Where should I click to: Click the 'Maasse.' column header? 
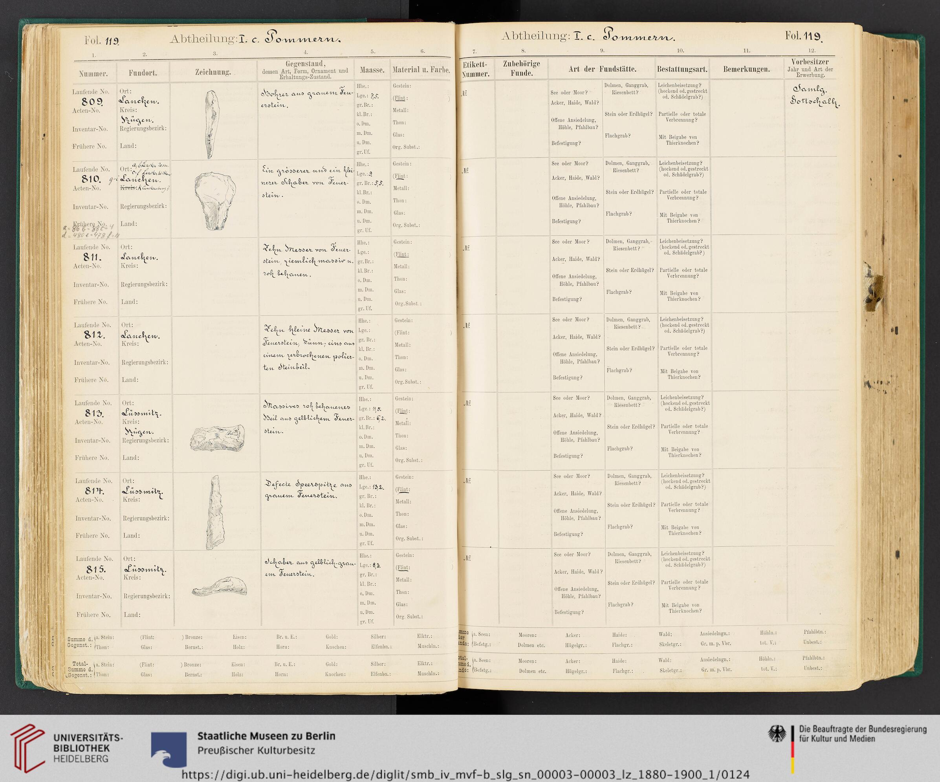coord(372,70)
